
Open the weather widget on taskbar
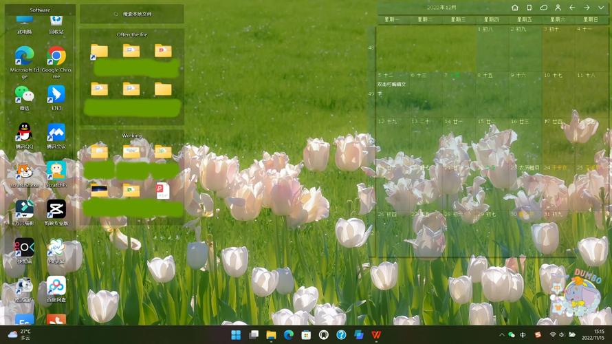pyautogui.click(x=21, y=334)
